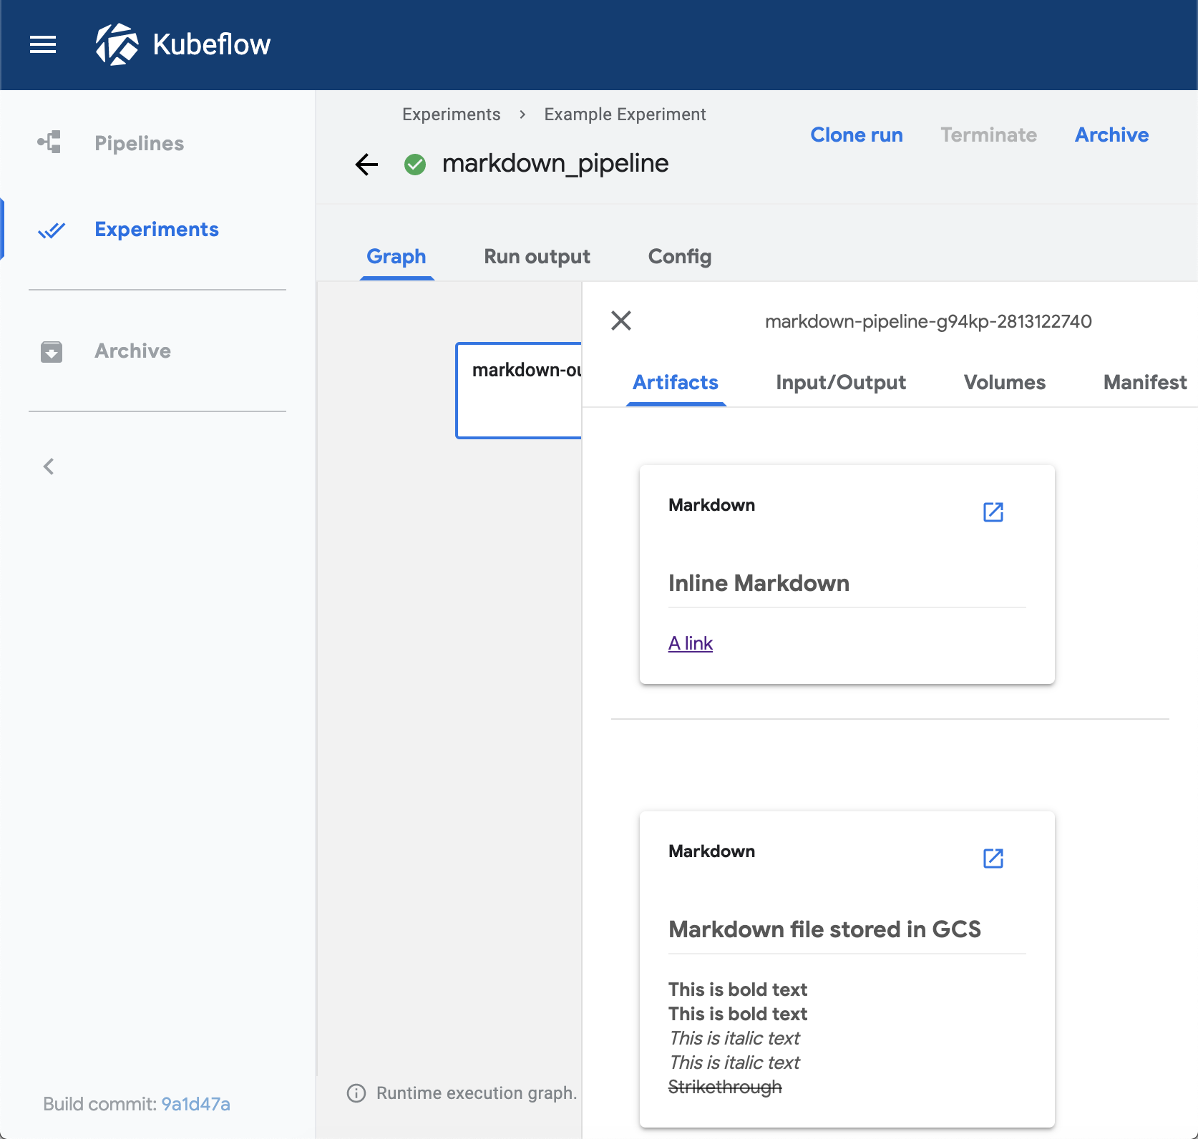Click the green run success status icon
1198x1139 pixels.
pyautogui.click(x=415, y=164)
